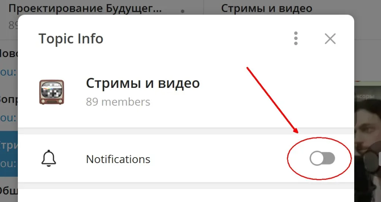Click the gray divider strip above Notifications

click(x=186, y=131)
